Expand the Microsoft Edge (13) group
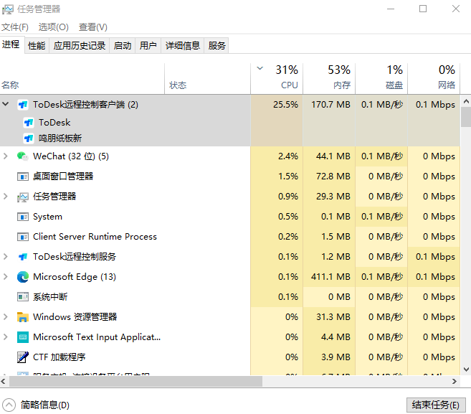This screenshot has height=414, width=471. (x=6, y=277)
